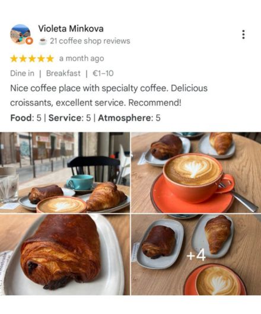Viewport: 261px width, 314px height.
Task: Select the 'Dine in' tag
Action: coord(22,73)
